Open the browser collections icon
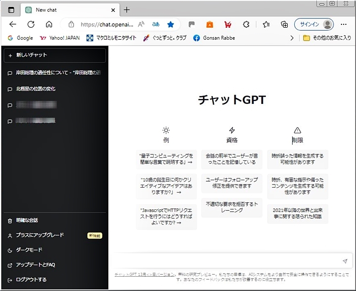The width and height of the screenshot is (356, 291). (x=284, y=24)
